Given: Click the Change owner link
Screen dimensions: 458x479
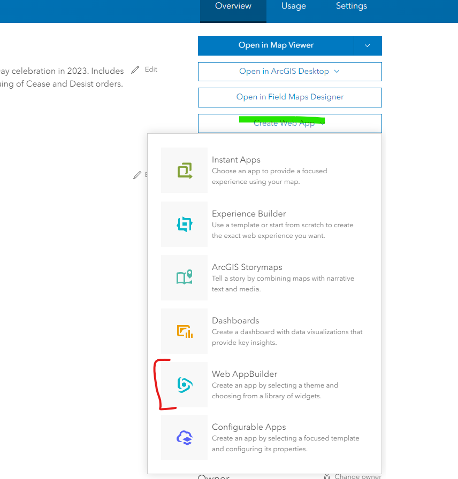Looking at the screenshot, I should 357,475.
